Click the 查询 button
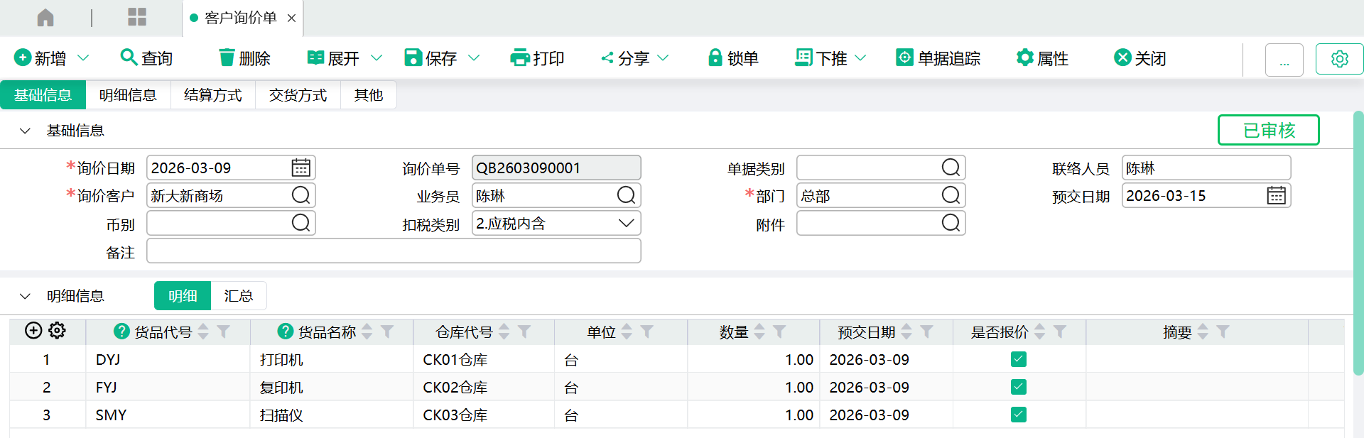Viewport: 1364px width, 438px height. (146, 58)
